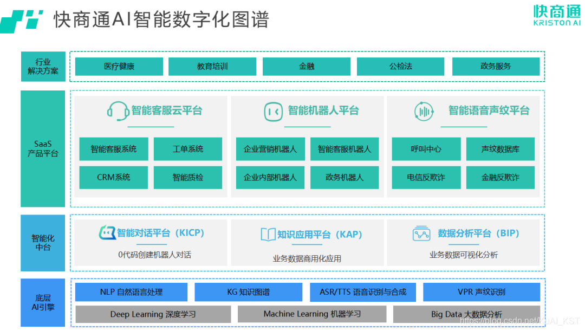Click the open book icon beside 知识应用平台
The image size is (585, 331).
click(x=268, y=235)
